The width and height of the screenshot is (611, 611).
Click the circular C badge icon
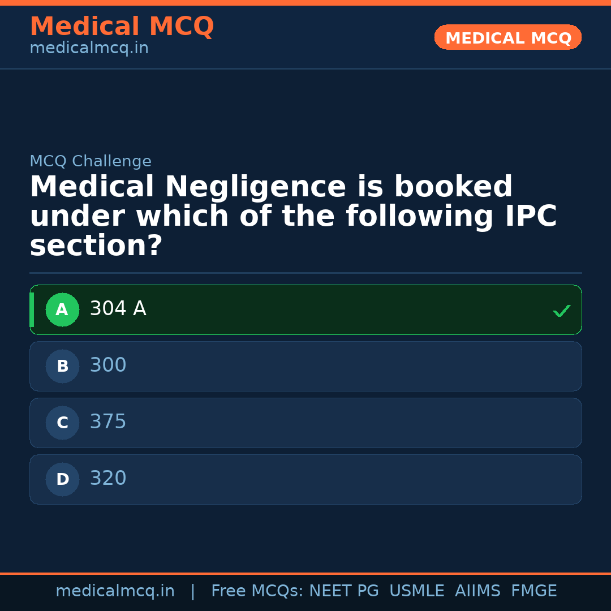(x=62, y=423)
